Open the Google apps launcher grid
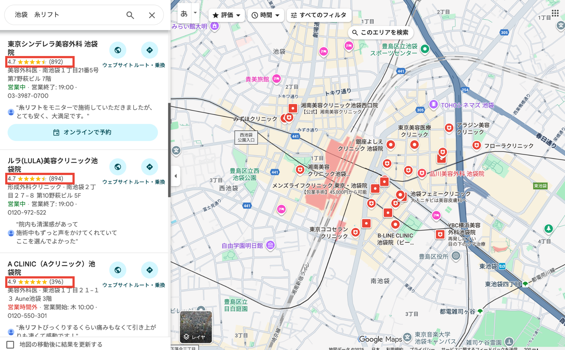565x350 pixels. coord(556,13)
